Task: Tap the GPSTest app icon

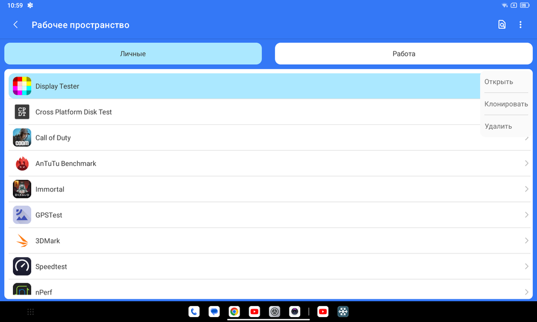Action: pos(22,215)
